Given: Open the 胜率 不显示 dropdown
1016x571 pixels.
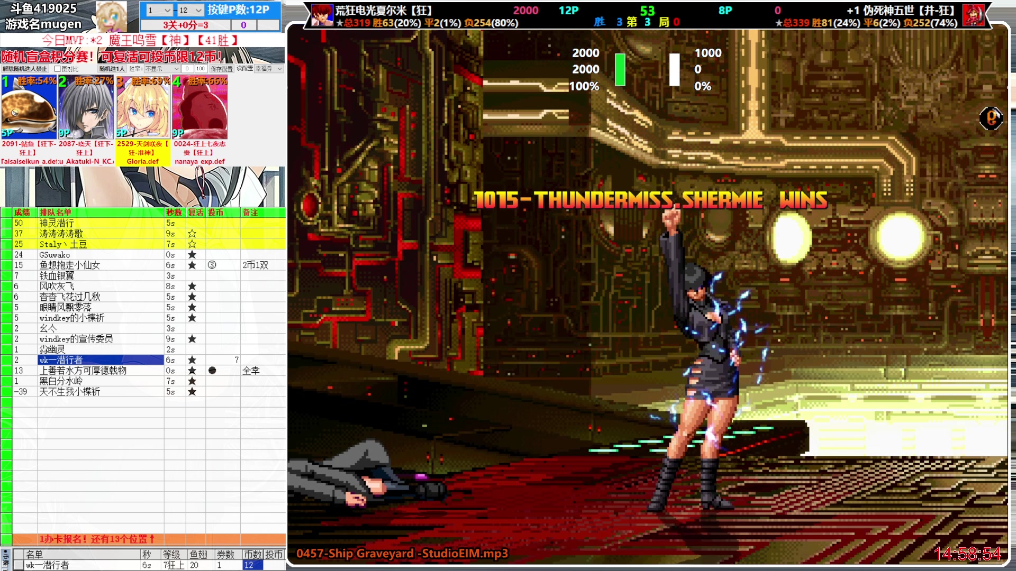Looking at the screenshot, I should (x=162, y=69).
